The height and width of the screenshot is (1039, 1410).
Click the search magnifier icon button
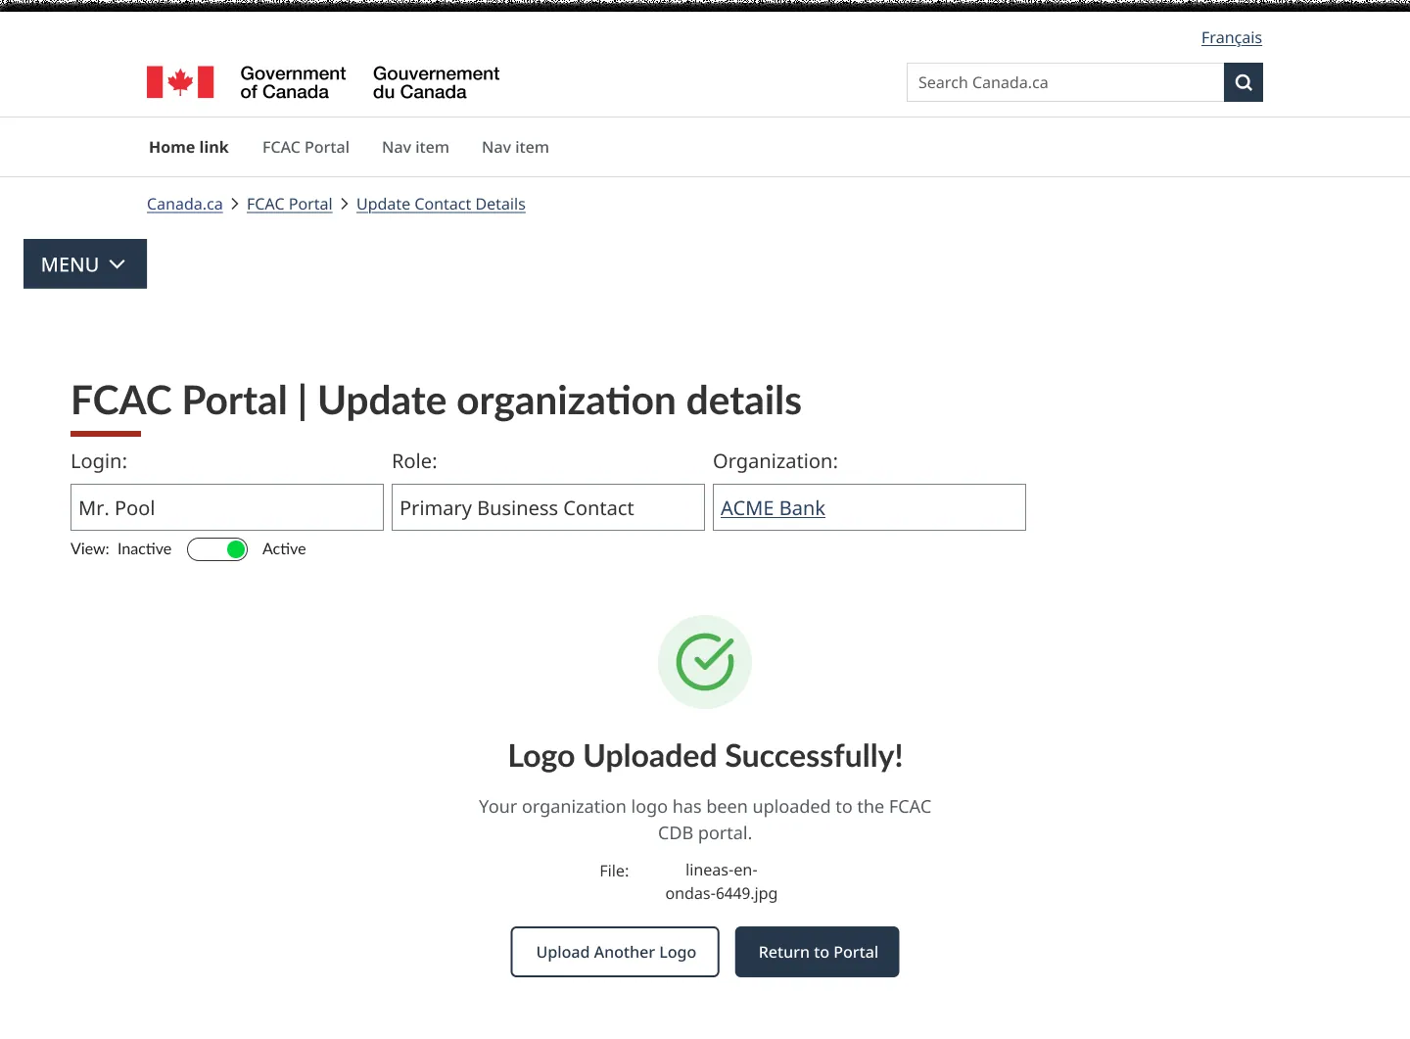[x=1243, y=82]
